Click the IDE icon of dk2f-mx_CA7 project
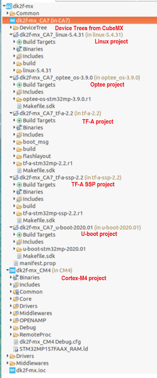This screenshot has height=378, width=157. [12, 21]
